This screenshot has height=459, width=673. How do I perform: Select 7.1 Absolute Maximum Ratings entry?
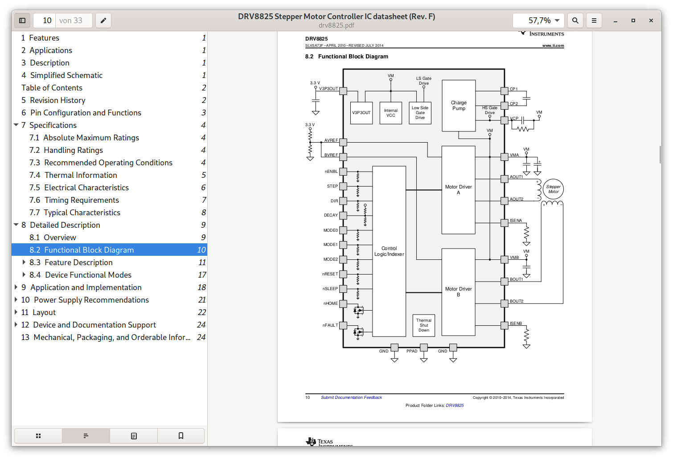click(109, 138)
